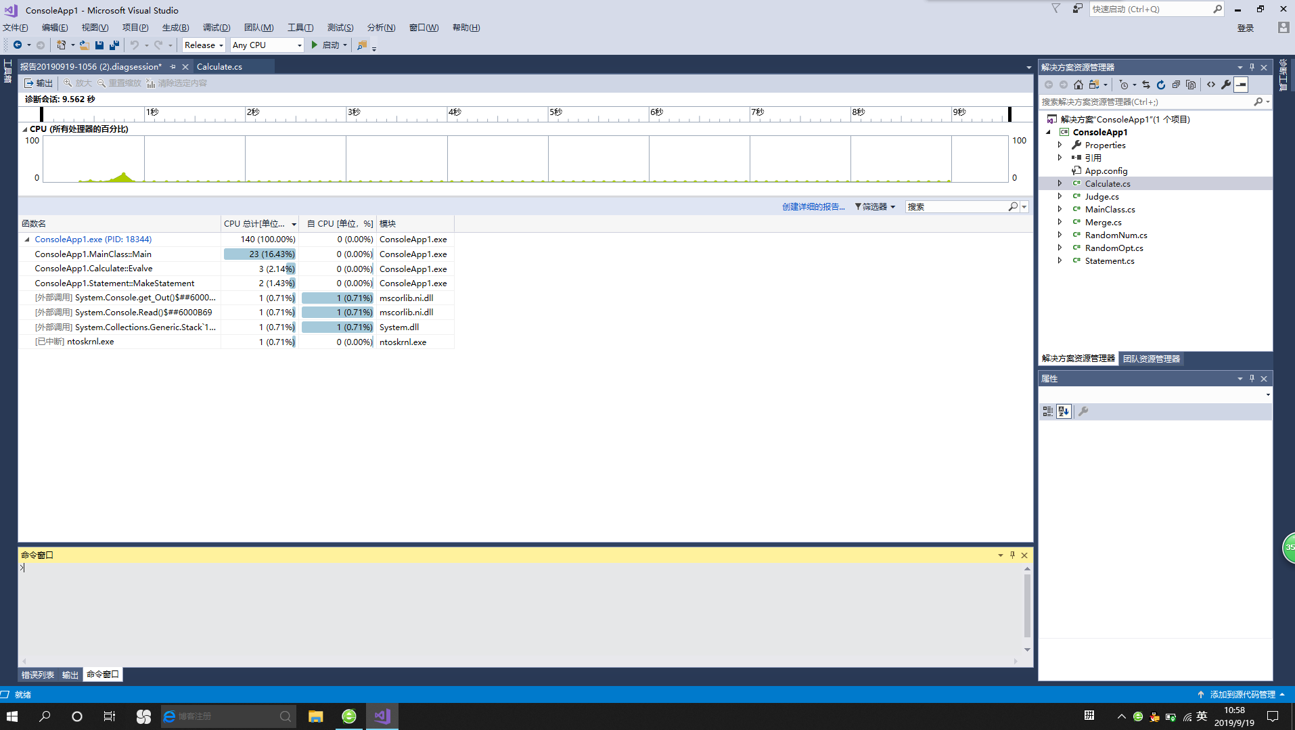Click the Property Pages wrench in Properties panel
The height and width of the screenshot is (730, 1295).
pyautogui.click(x=1083, y=411)
